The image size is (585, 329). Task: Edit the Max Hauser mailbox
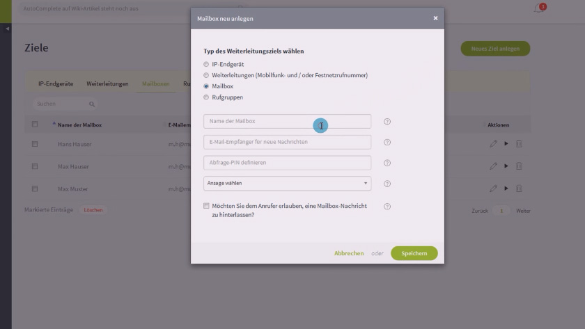[493, 166]
